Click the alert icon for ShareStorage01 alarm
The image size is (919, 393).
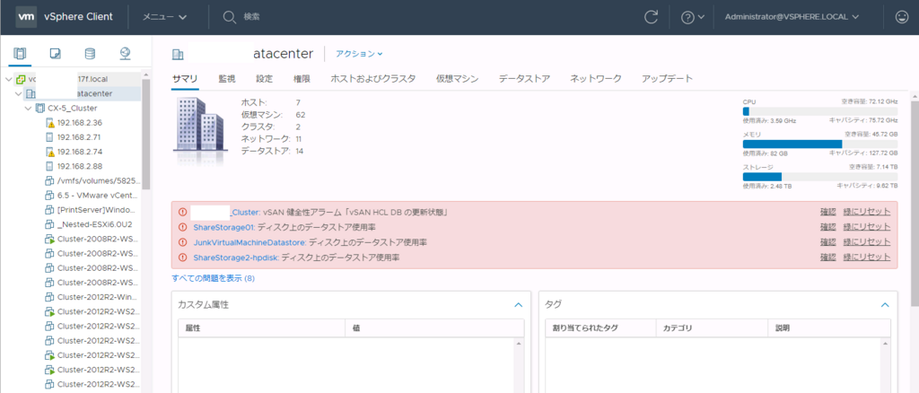(x=182, y=227)
